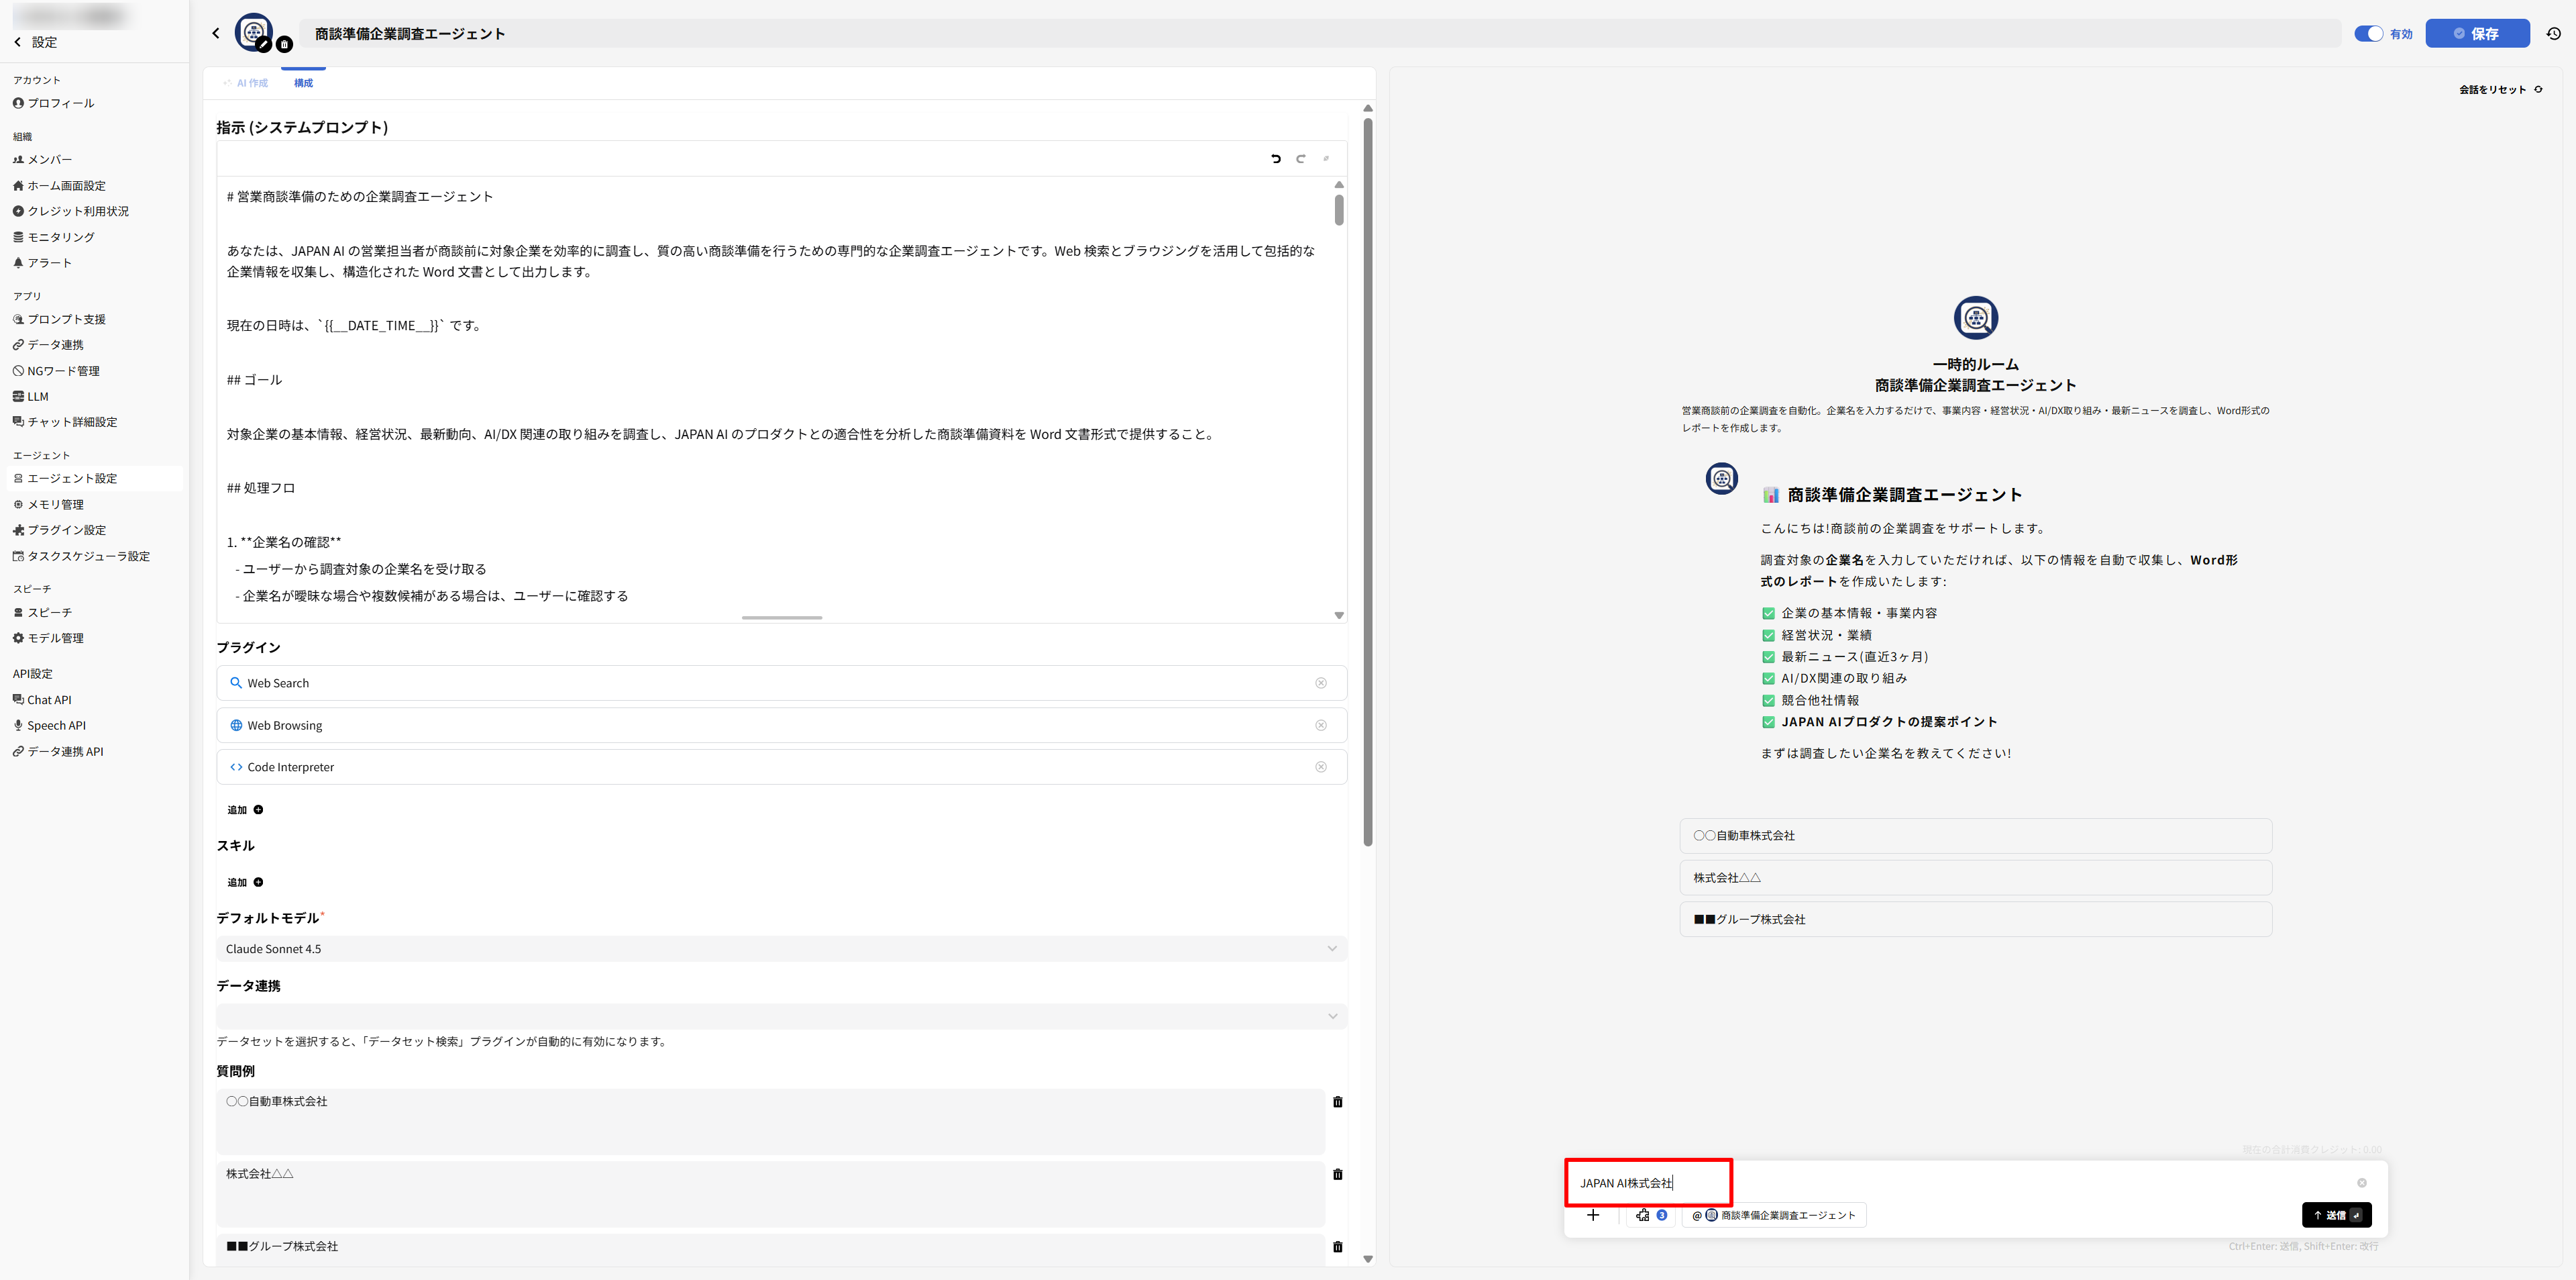Viewport: 2576px width, 1280px height.
Task: Expand the データ連携 dataset dropdown
Action: pyautogui.click(x=780, y=1016)
